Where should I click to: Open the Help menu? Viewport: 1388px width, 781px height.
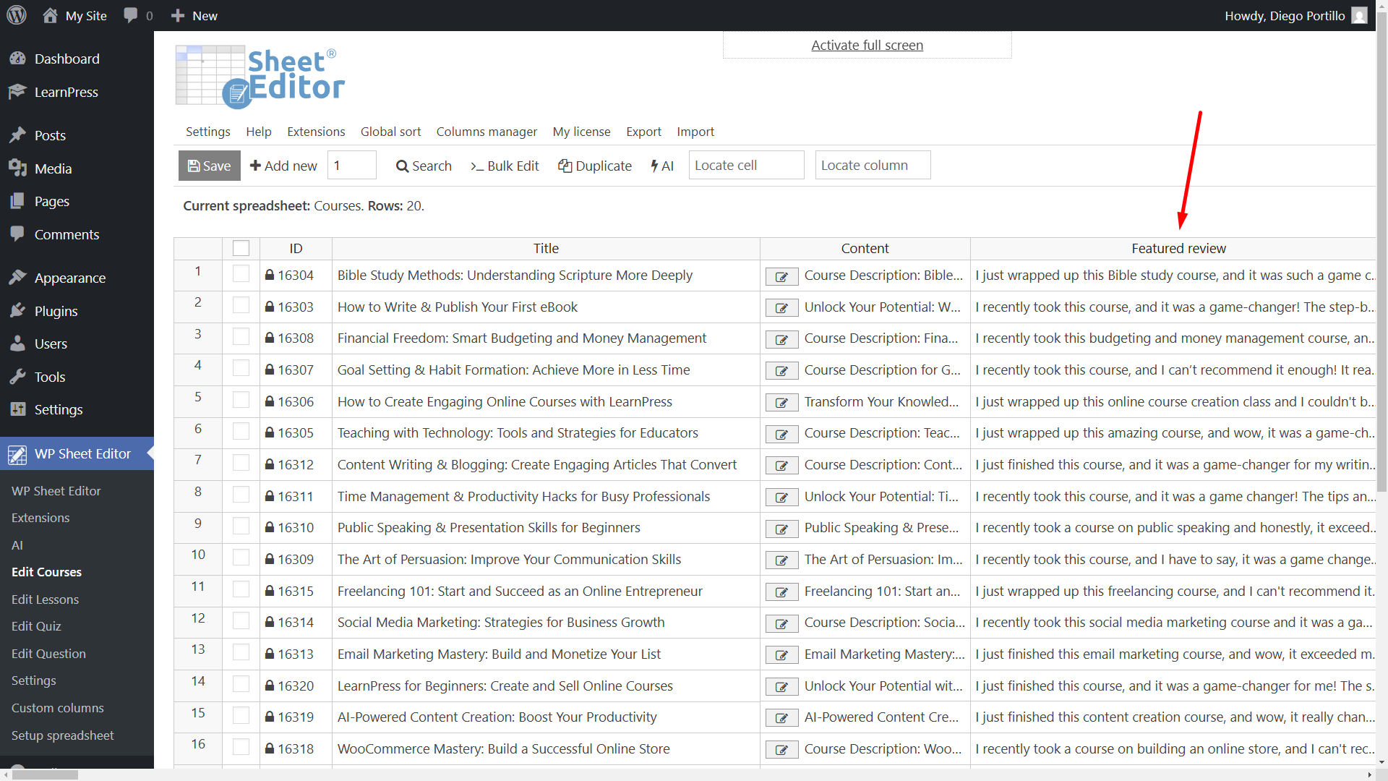coord(258,132)
